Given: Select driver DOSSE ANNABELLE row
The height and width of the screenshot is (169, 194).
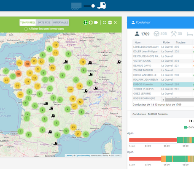Looking at the screenshot, I should coord(163,75).
